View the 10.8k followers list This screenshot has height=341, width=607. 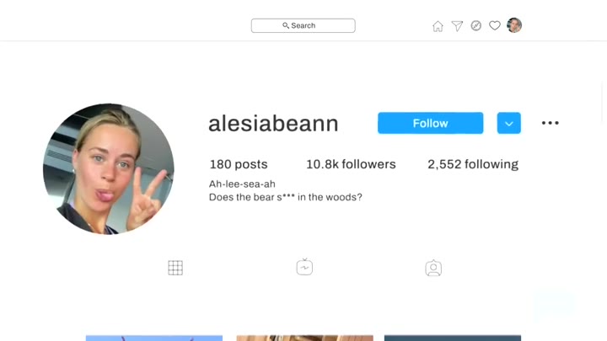coord(351,164)
